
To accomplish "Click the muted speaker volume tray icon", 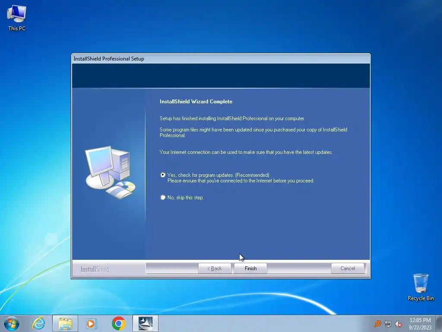I will click(x=398, y=324).
